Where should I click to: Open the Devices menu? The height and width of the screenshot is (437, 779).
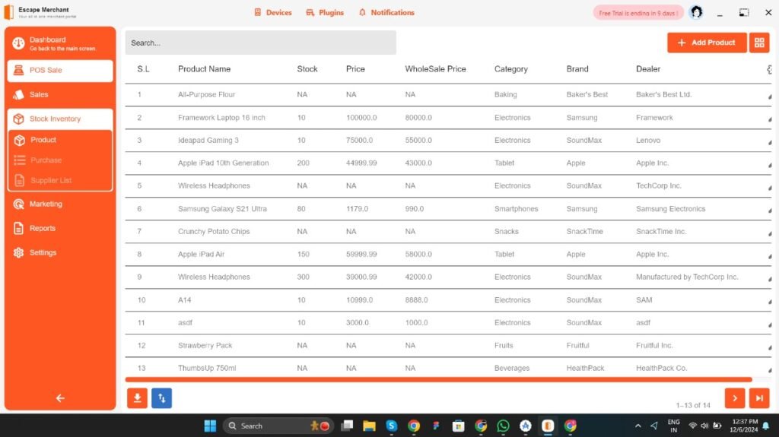(x=273, y=12)
